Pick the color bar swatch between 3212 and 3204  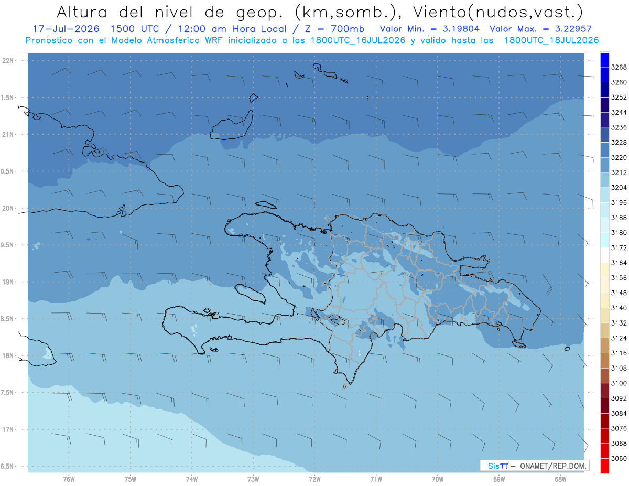pos(604,180)
